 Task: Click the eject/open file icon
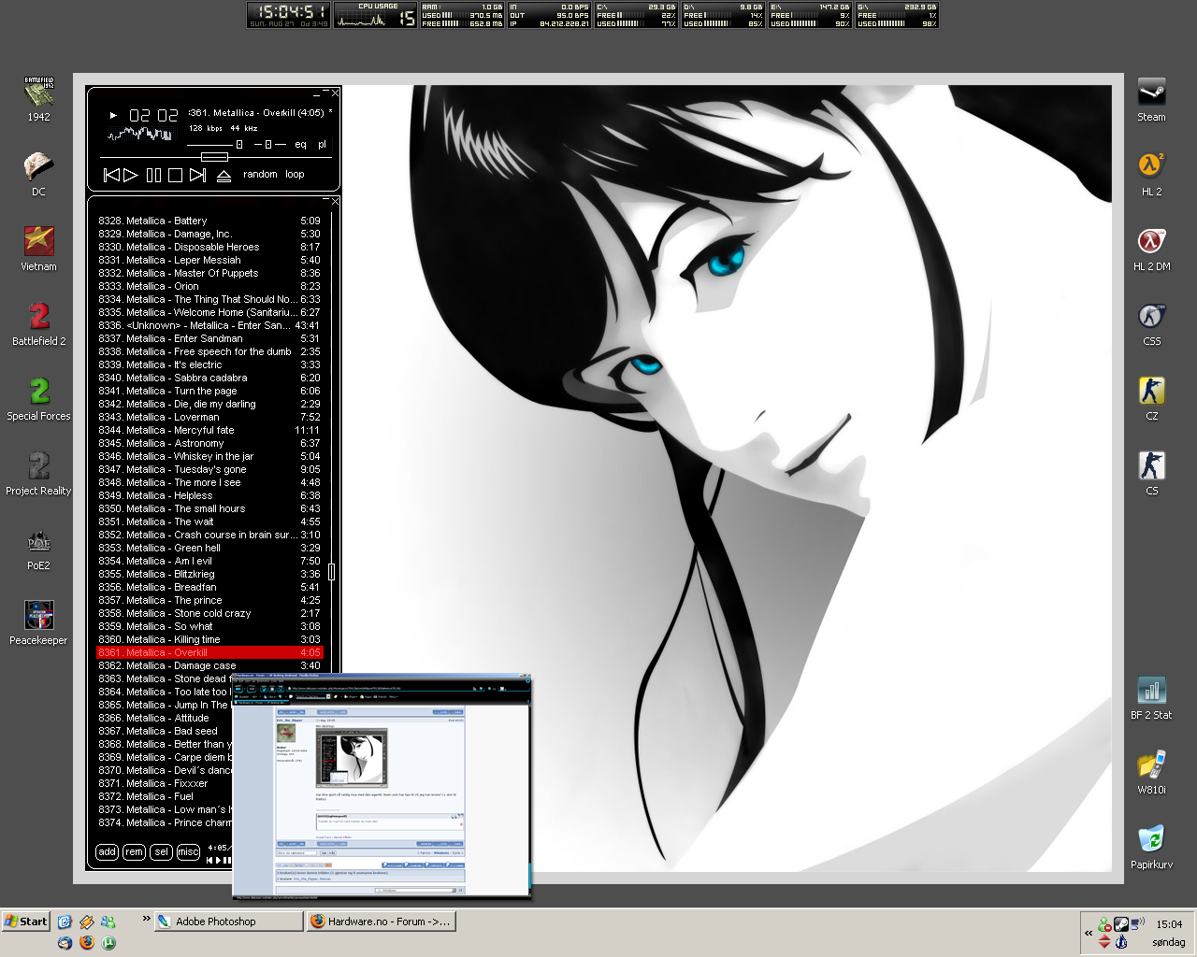[x=224, y=175]
